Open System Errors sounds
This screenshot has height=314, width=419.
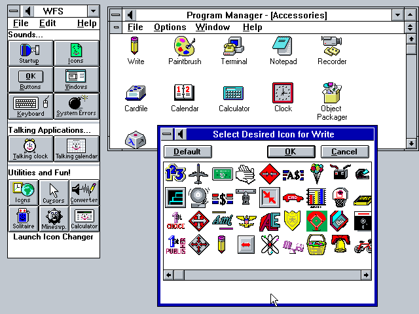[77, 106]
